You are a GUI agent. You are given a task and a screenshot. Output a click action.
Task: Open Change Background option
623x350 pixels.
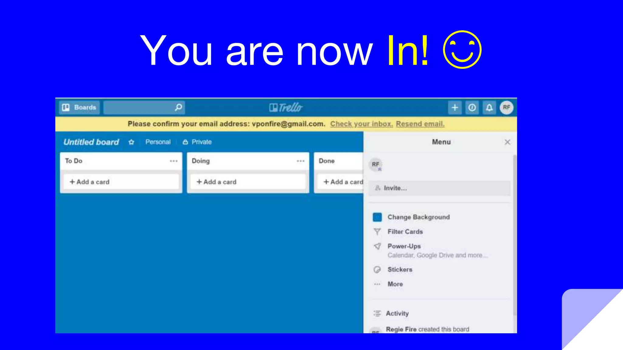[418, 217]
